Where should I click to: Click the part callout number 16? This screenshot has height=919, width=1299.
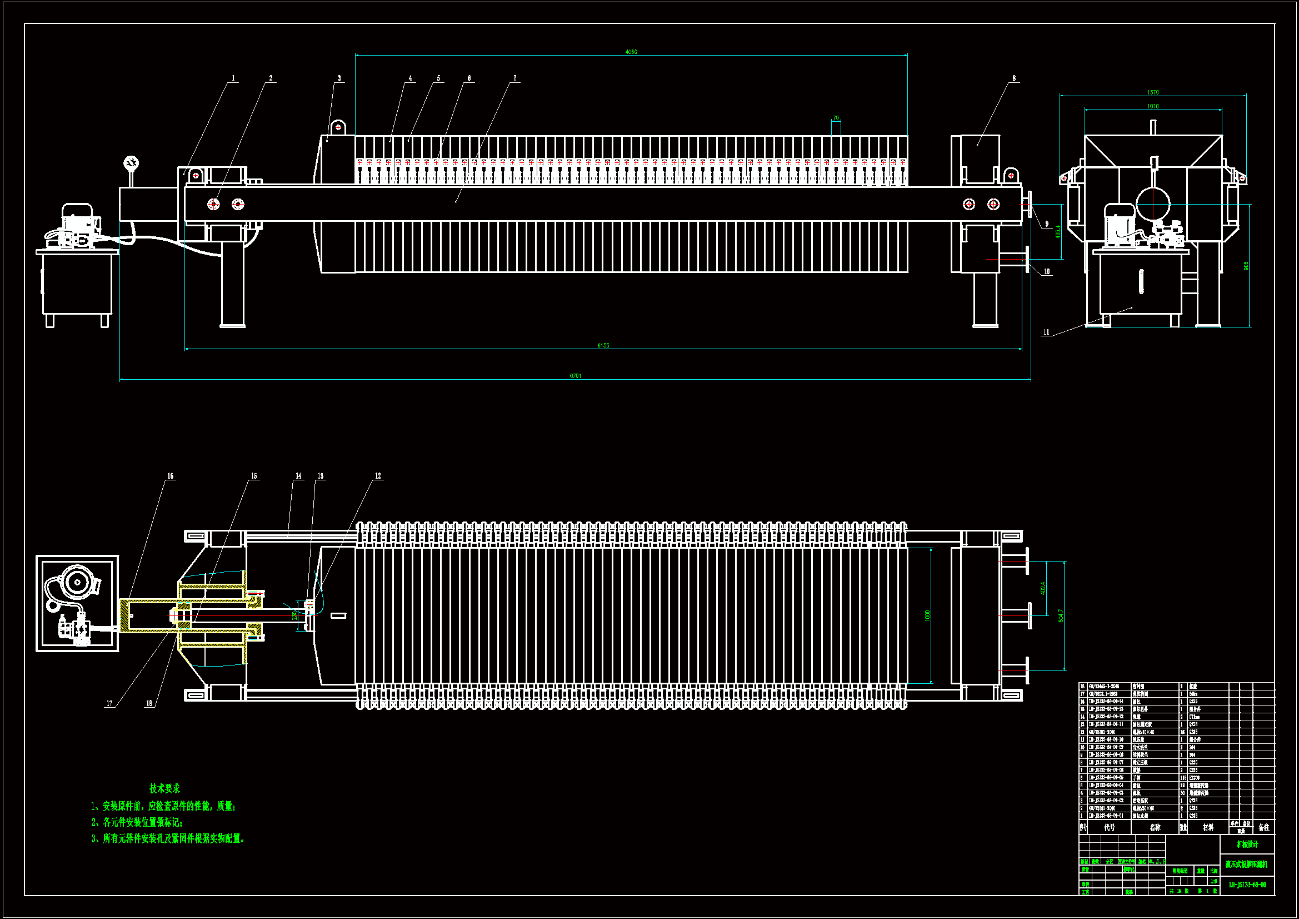point(171,476)
